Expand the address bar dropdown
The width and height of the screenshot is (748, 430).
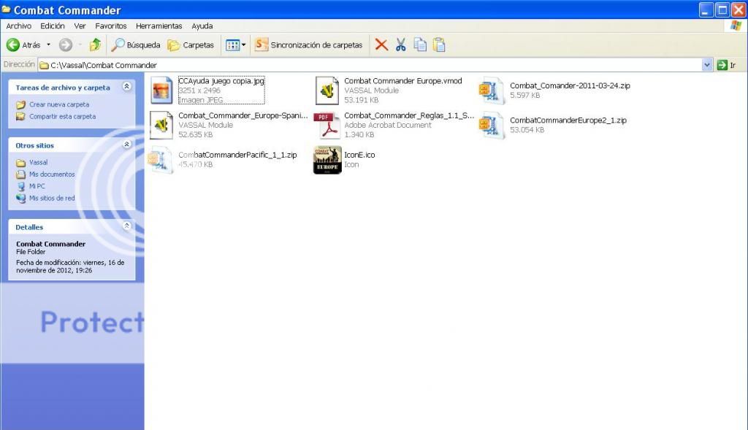pos(707,65)
